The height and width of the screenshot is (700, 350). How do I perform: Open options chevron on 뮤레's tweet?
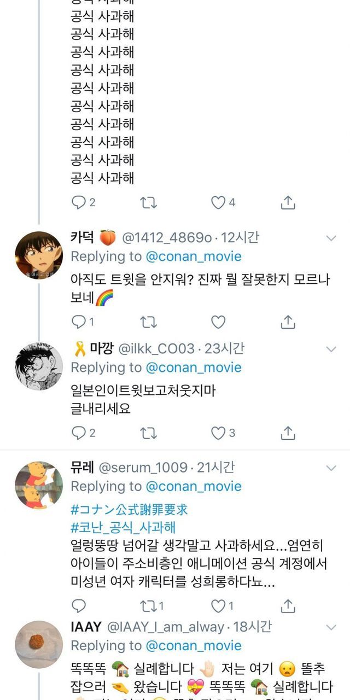[331, 468]
